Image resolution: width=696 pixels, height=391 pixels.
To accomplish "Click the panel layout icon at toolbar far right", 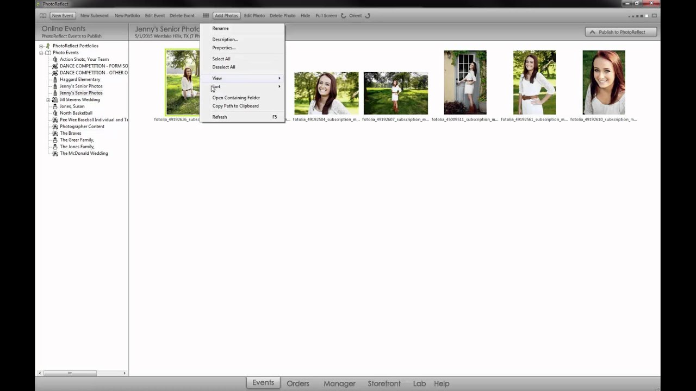I will click(x=654, y=16).
